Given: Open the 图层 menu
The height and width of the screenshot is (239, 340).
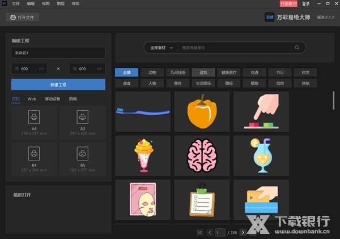Looking at the screenshot, I should (x=61, y=3).
